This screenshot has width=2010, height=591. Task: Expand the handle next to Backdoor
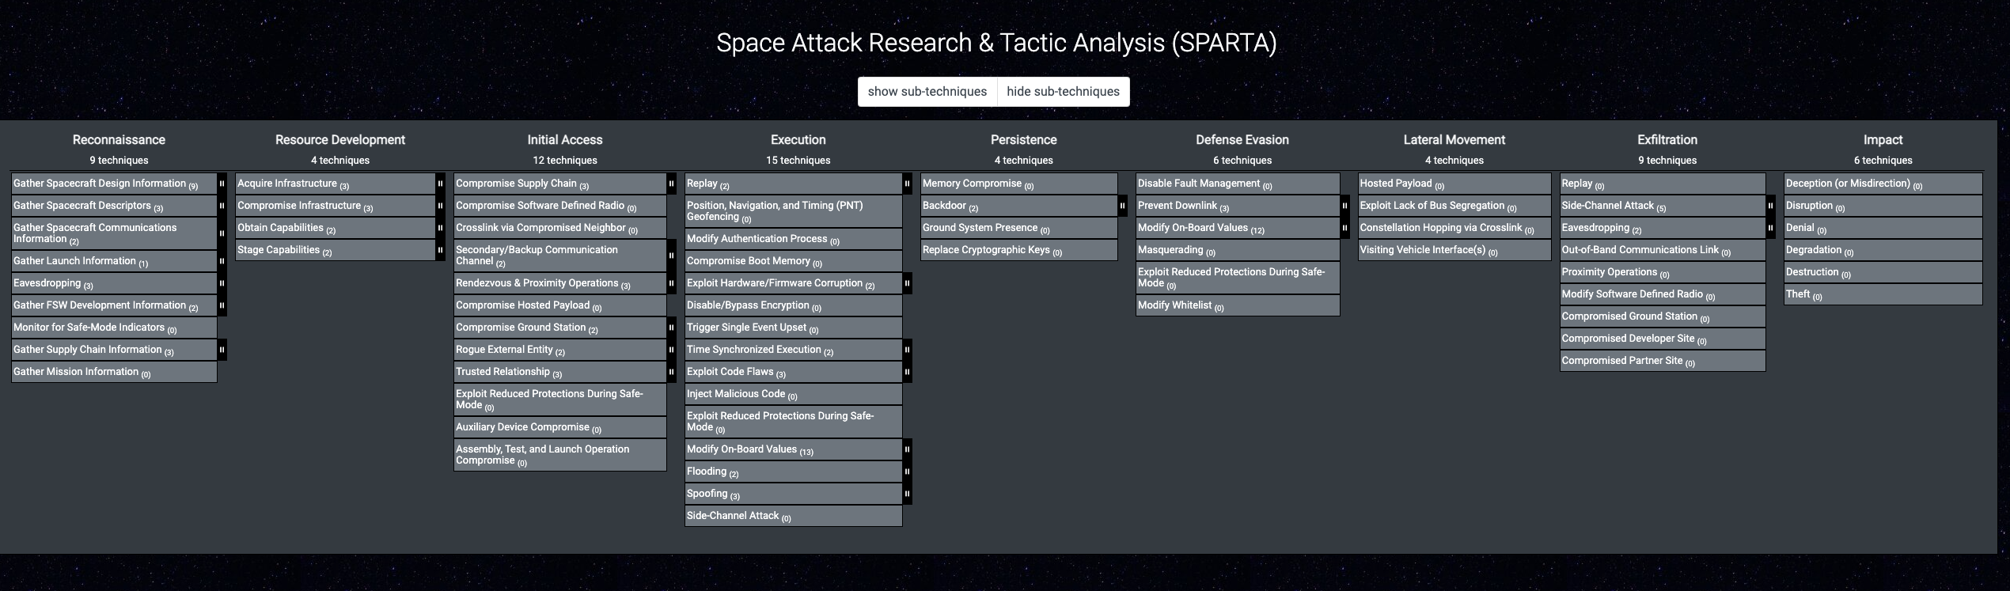[1122, 206]
